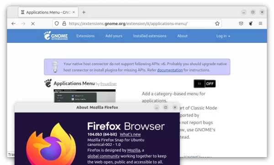Click the 'Add a category-based menu' description text

point(174,98)
